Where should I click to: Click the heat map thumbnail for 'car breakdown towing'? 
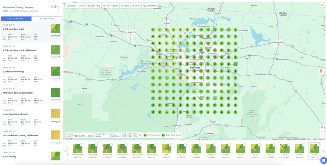coord(56,114)
